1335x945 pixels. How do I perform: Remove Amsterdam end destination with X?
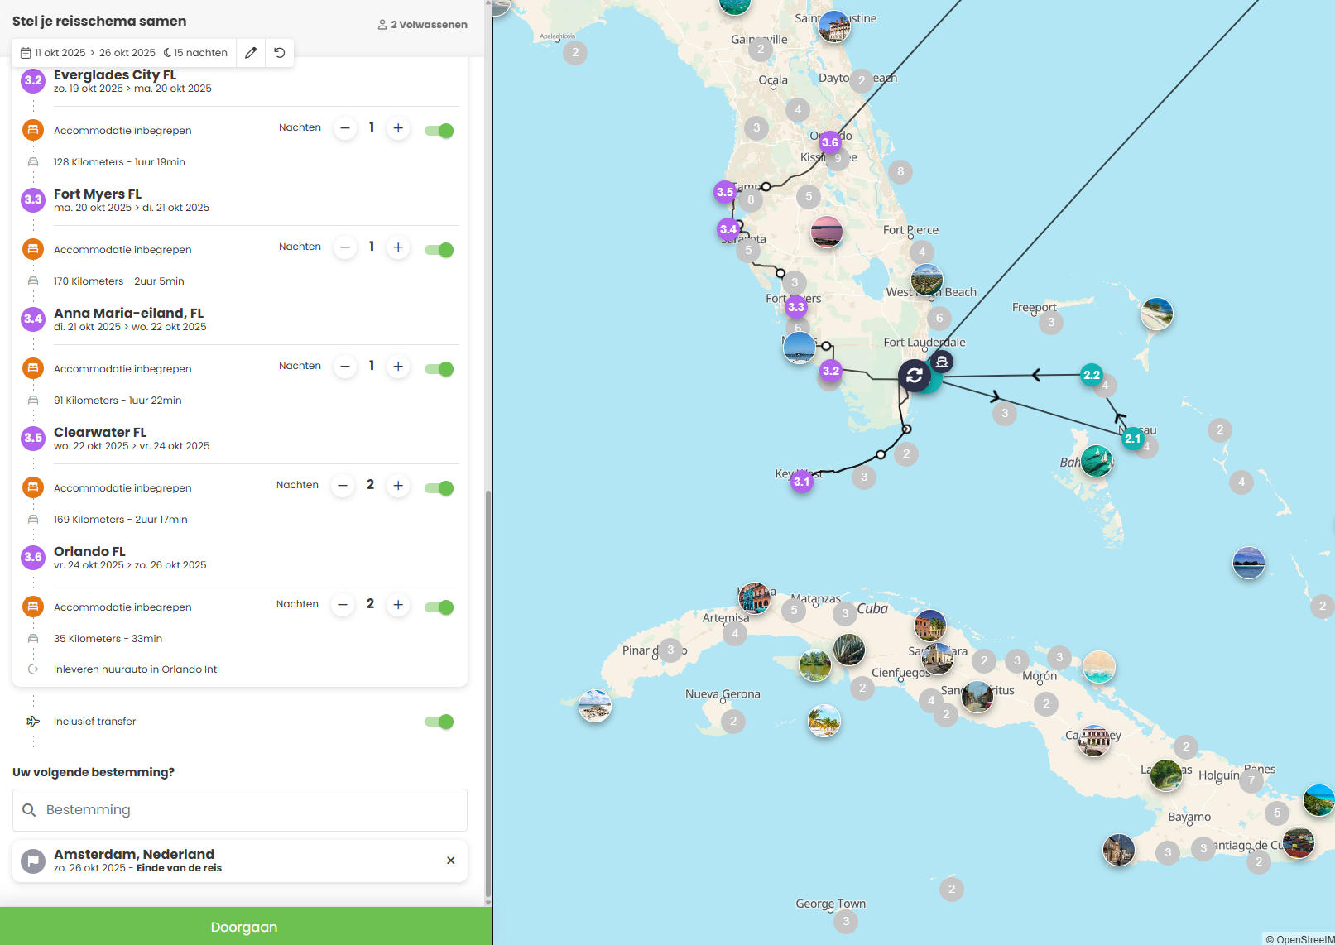click(x=451, y=861)
